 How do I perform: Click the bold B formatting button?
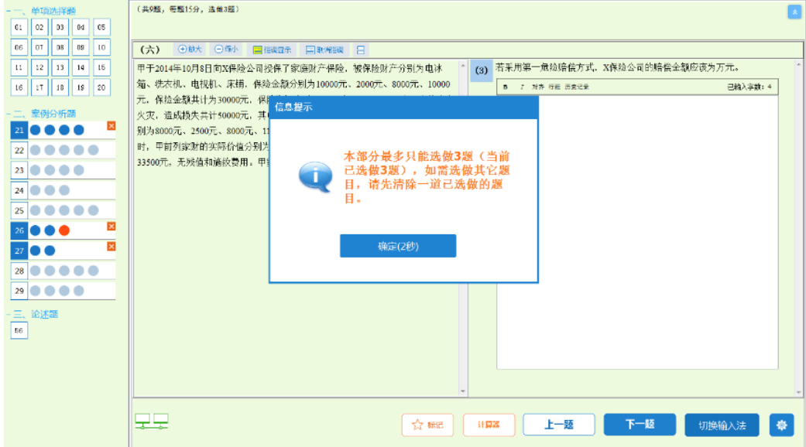[x=506, y=87]
